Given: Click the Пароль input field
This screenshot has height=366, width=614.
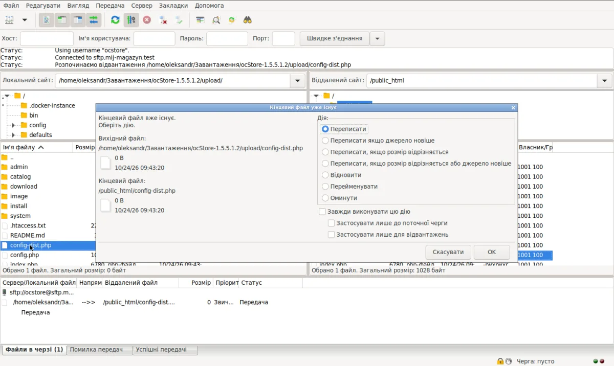Looking at the screenshot, I should [x=227, y=38].
